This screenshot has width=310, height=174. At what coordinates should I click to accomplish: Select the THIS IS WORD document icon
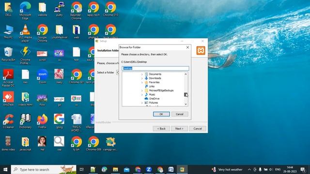click(77, 123)
